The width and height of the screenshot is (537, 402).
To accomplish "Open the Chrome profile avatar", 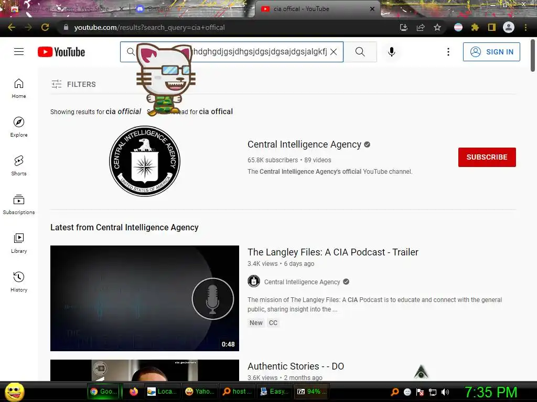I will pyautogui.click(x=509, y=27).
